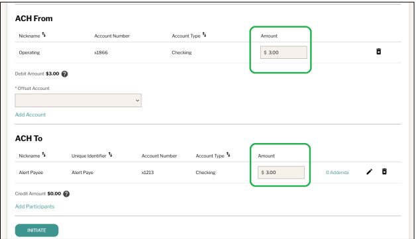Delete the Operating account row
The width and height of the screenshot is (416, 239).
coord(379,52)
